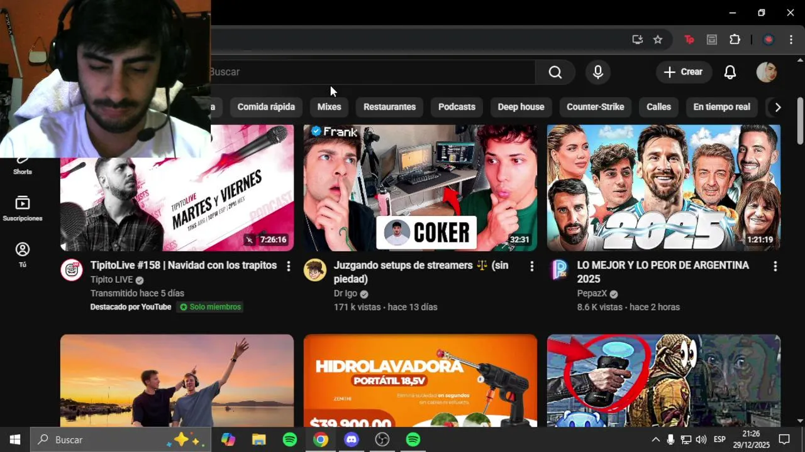The image size is (805, 452).
Task: Open options menu for Argentina 2025 video
Action: pos(775,266)
